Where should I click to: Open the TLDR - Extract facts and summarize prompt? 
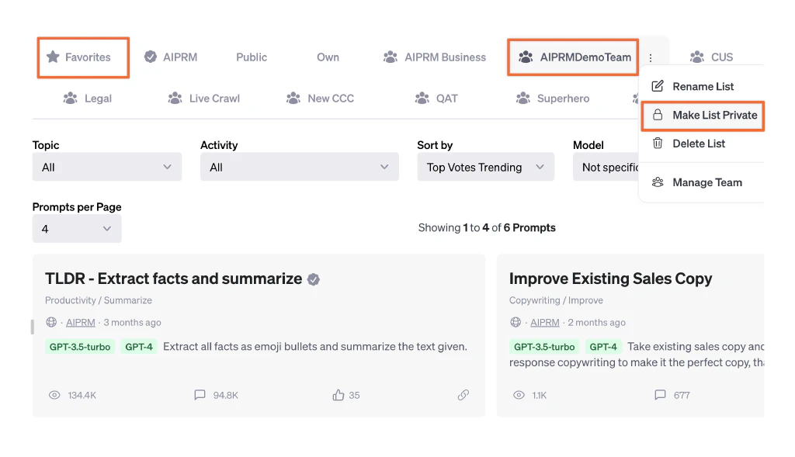pos(173,279)
